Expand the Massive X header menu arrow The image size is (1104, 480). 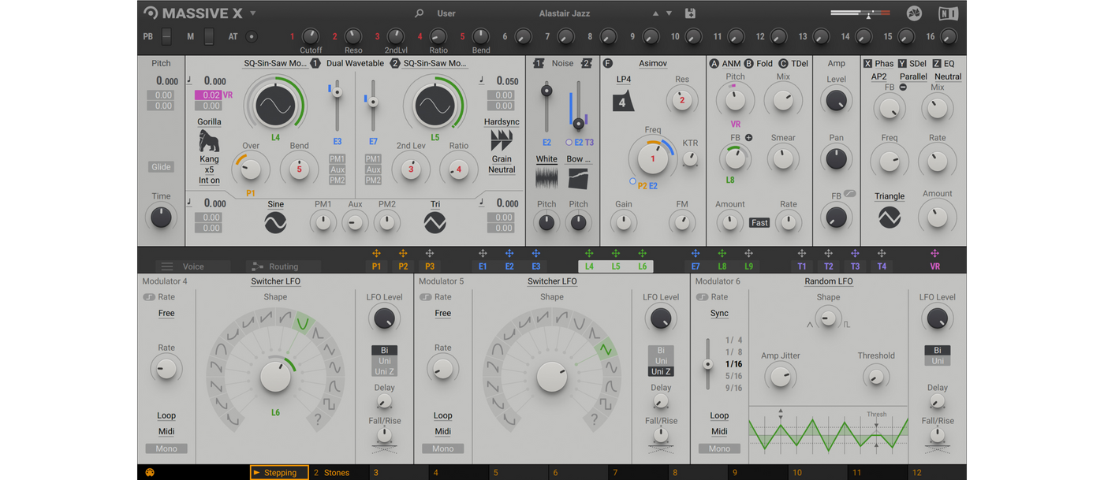(253, 13)
